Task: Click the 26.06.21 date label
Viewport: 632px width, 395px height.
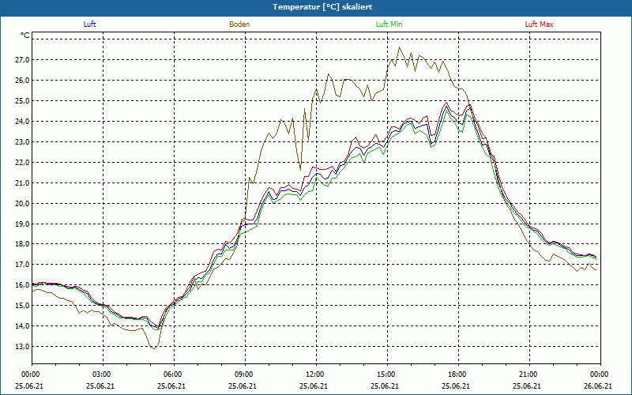Action: 598,386
